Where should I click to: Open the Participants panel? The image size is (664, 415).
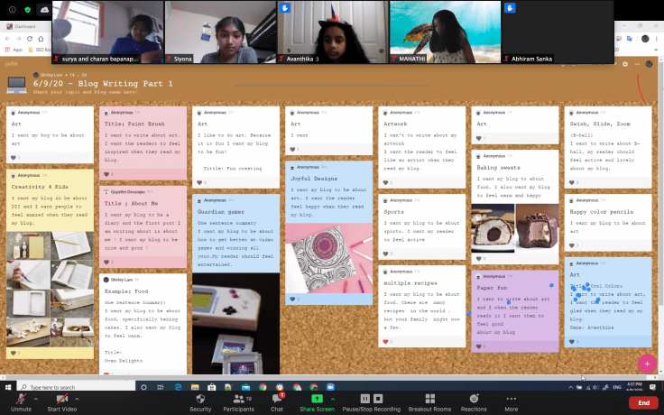[238, 400]
